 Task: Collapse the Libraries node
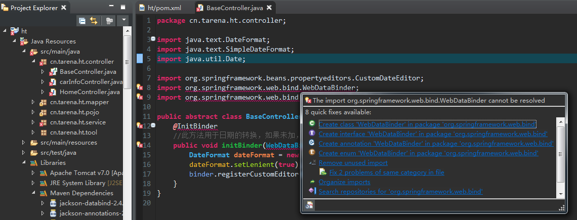[24, 163]
